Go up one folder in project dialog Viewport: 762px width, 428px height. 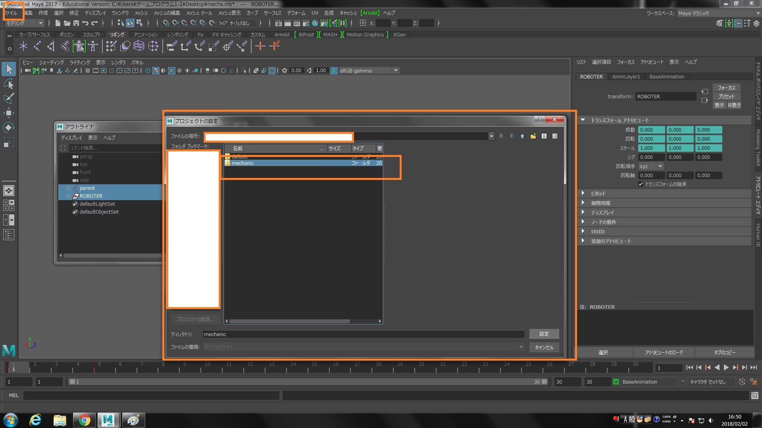point(522,136)
